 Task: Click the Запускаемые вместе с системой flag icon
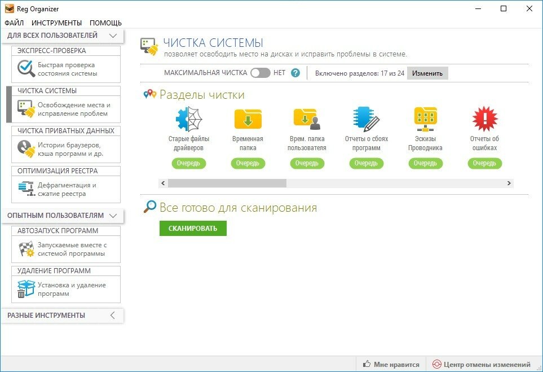(27, 249)
